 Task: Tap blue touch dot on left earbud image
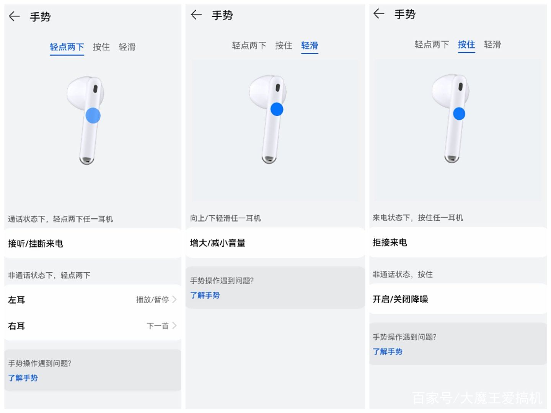(x=93, y=115)
